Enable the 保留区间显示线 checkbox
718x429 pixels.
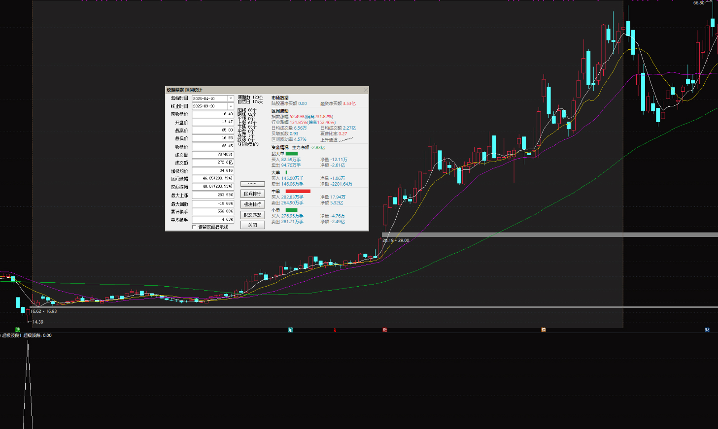click(x=194, y=227)
